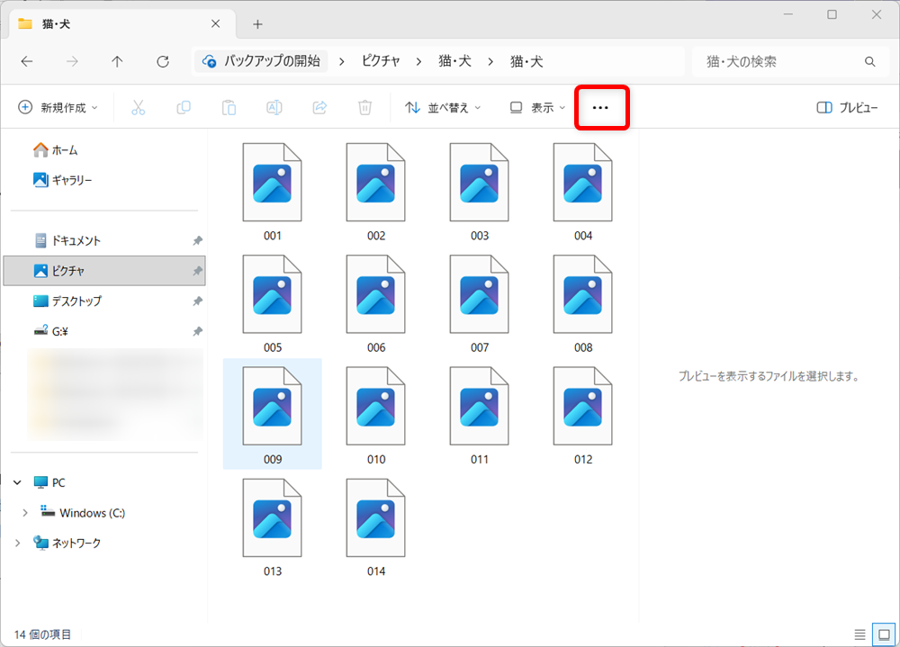Screen dimensions: 900x647
Task: Click the Paste icon
Action: point(229,107)
